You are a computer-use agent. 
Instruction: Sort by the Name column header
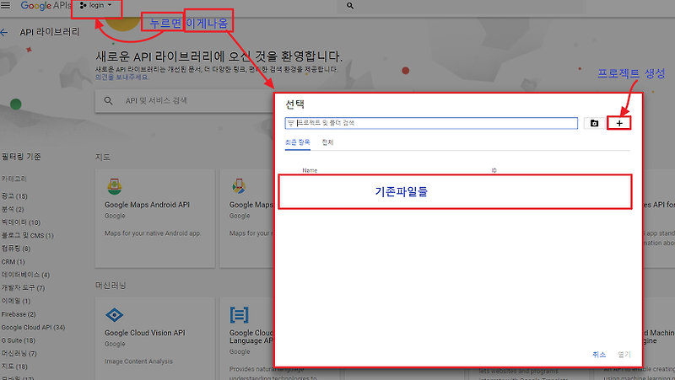(x=310, y=170)
